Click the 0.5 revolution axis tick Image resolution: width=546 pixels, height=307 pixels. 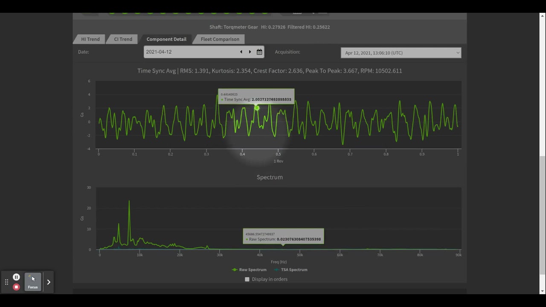[278, 154]
